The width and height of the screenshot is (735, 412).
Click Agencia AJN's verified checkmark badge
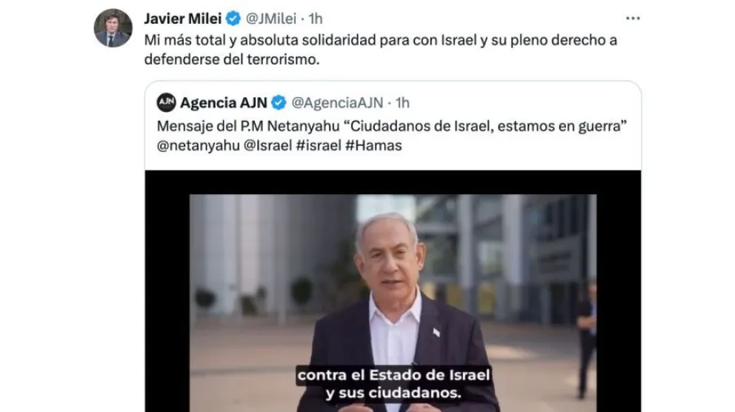click(x=279, y=103)
